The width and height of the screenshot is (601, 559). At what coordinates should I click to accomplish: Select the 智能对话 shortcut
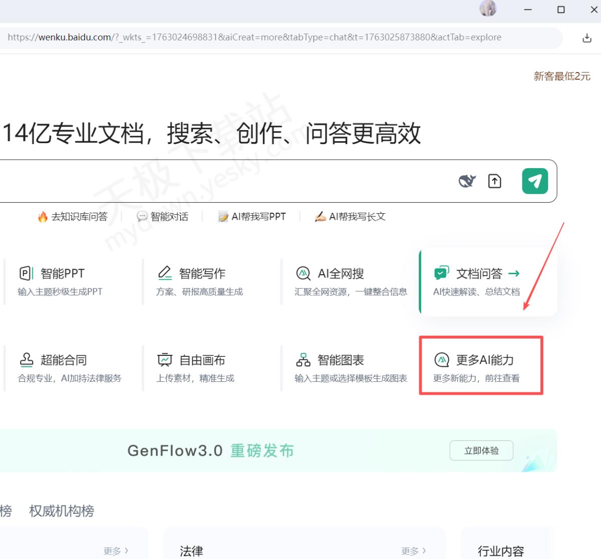click(163, 217)
